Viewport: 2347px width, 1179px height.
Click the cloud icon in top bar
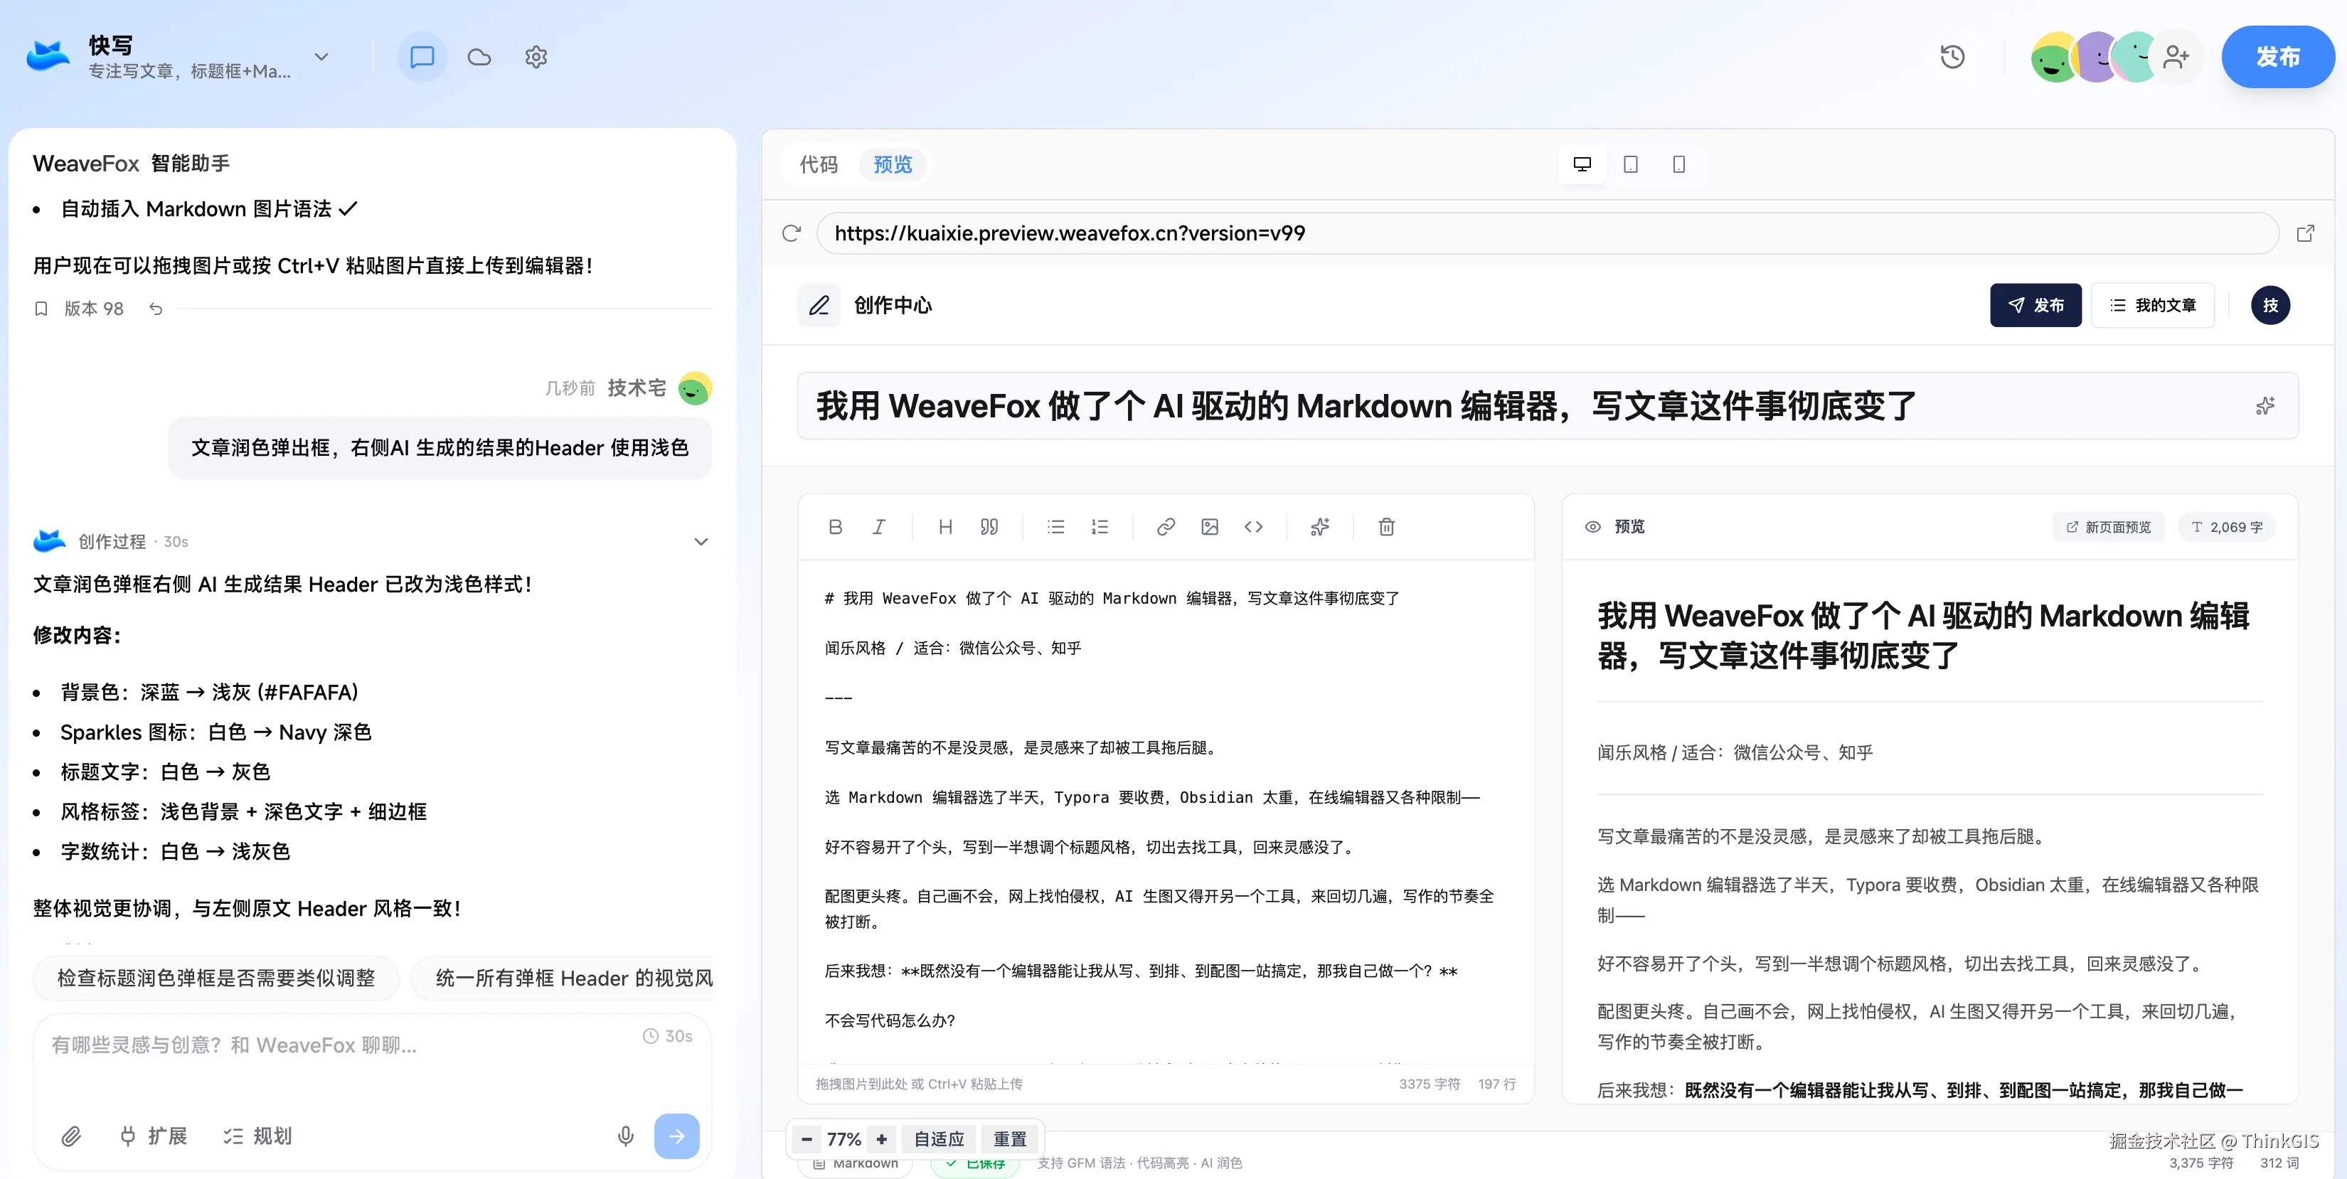pos(479,58)
